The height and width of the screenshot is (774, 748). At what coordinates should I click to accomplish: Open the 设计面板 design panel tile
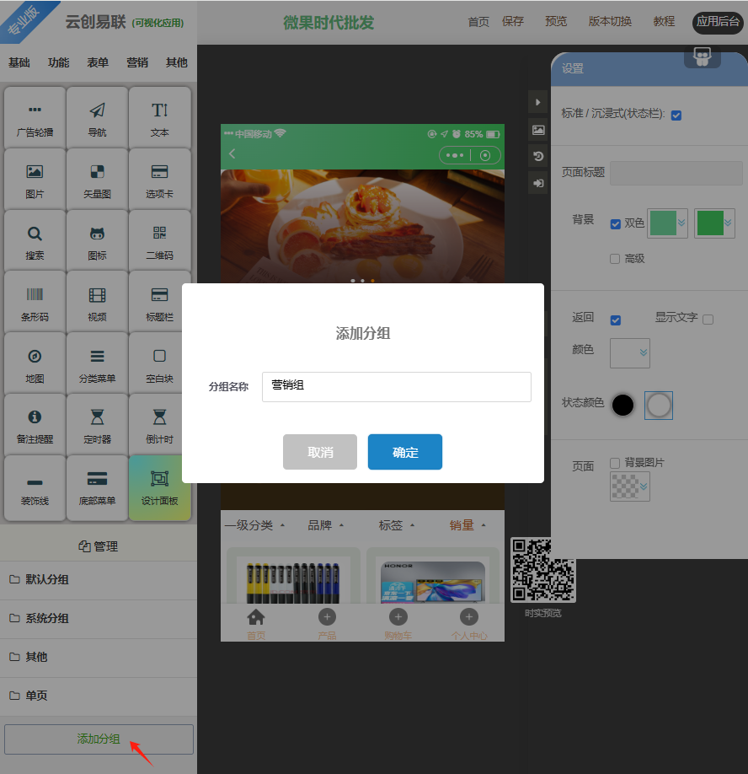coord(159,487)
